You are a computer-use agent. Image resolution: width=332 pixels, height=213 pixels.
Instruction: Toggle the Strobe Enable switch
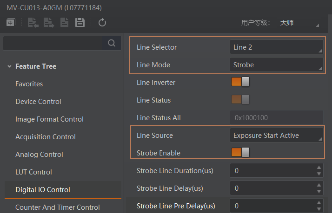click(x=240, y=152)
